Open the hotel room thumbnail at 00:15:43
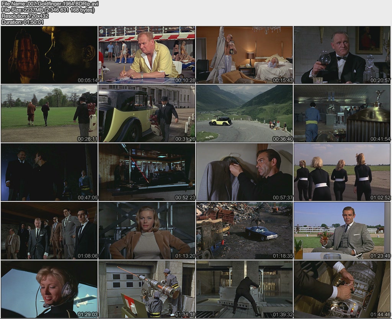The width and height of the screenshot is (392, 319). point(245,55)
